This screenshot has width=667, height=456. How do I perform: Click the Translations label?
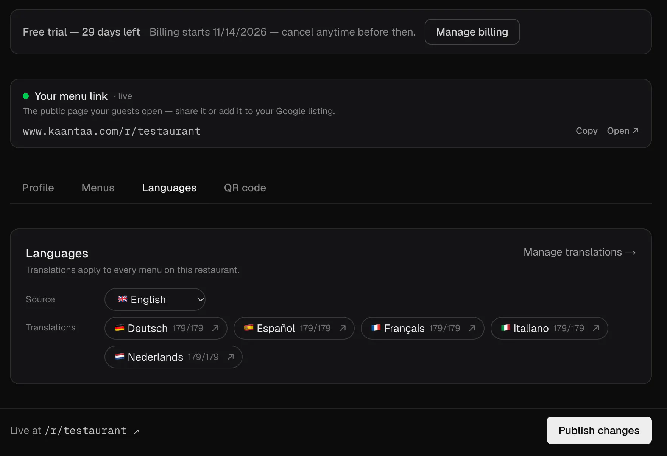[51, 327]
